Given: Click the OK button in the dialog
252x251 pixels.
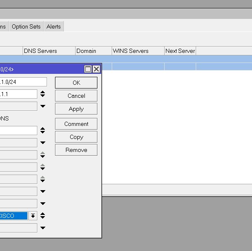Looking at the screenshot, I should 76,83.
